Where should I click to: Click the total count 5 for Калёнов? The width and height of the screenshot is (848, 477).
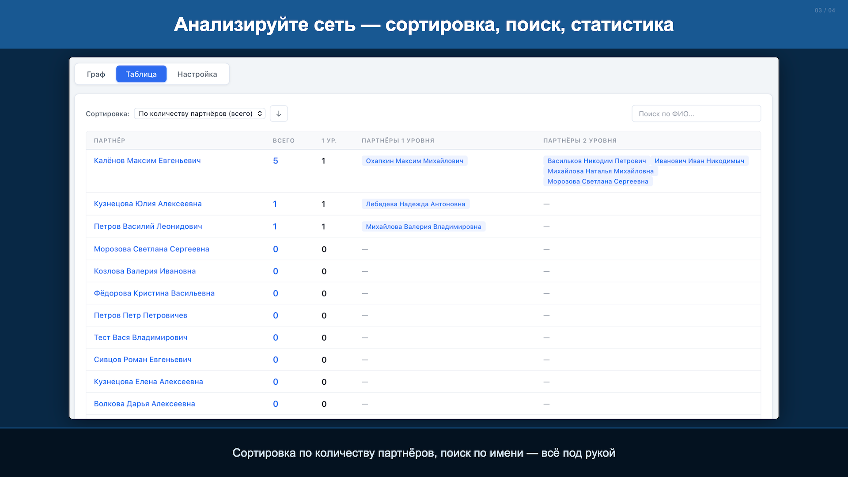[276, 161]
